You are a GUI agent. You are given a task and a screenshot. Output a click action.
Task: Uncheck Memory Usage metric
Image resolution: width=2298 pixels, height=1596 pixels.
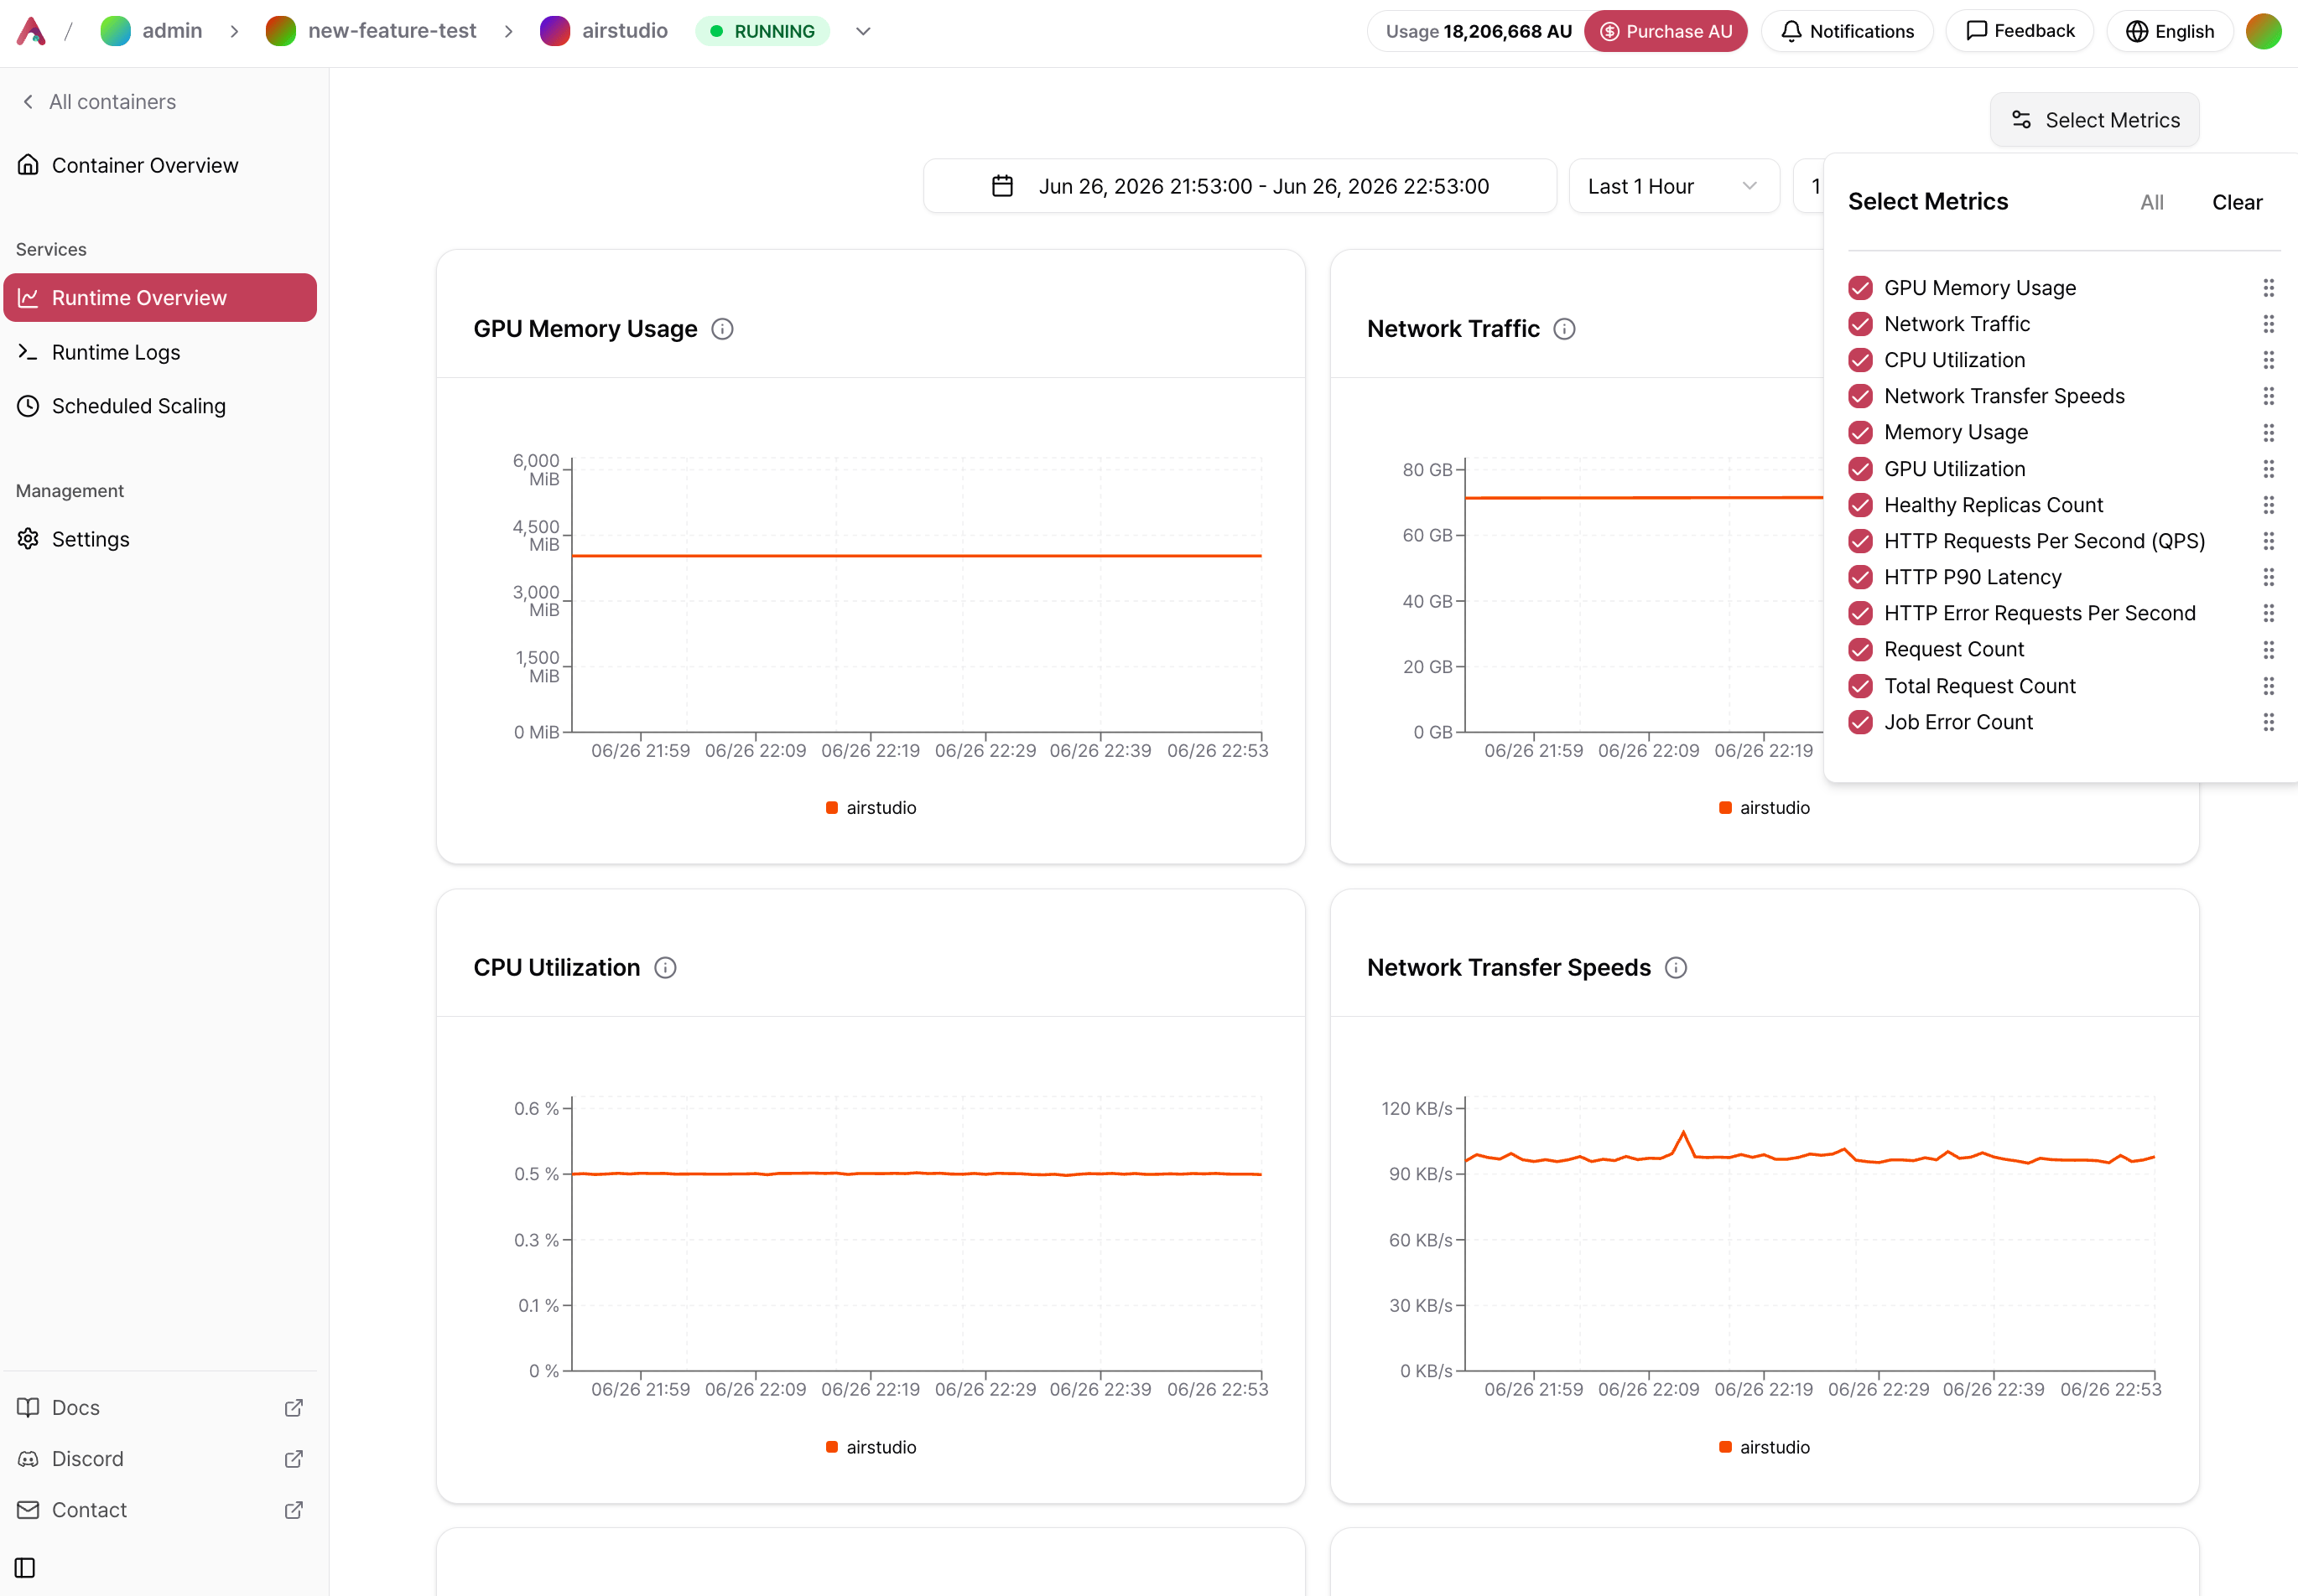tap(1860, 432)
